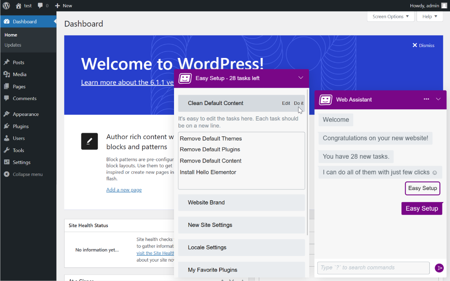The width and height of the screenshot is (450, 281).
Task: Click the Appearance brush icon
Action: pyautogui.click(x=7, y=114)
